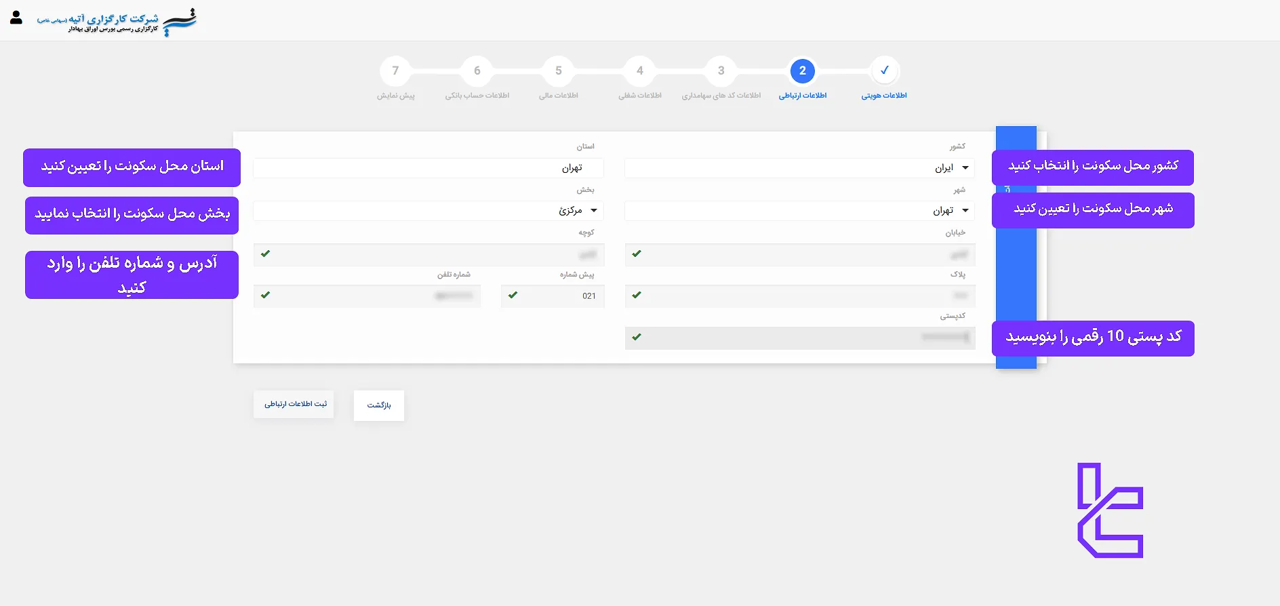Image resolution: width=1280 pixels, height=606 pixels.
Task: Click the green check in خیابان field
Action: tap(637, 254)
